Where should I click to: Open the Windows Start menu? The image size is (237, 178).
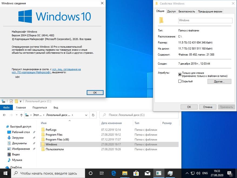pyautogui.click(x=5, y=173)
